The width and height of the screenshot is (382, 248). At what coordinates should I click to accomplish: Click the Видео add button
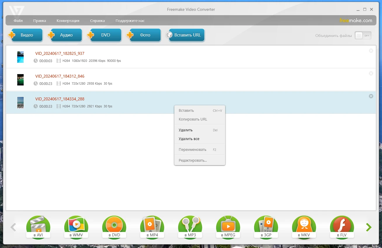pyautogui.click(x=27, y=35)
